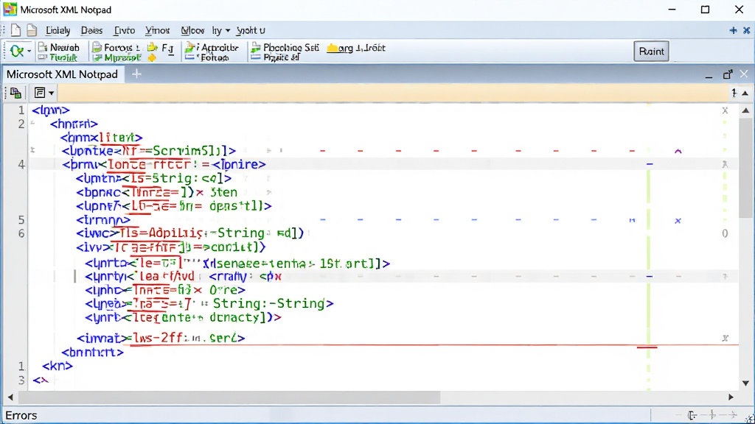This screenshot has height=424, width=755.
Task: Click the vertical scrollbar thumb
Action: click(746, 169)
